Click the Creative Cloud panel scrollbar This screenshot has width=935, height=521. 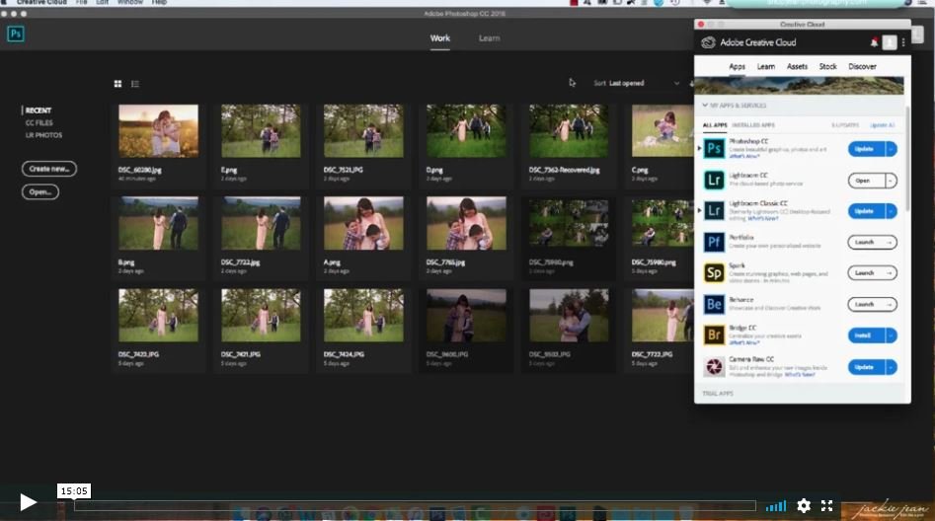(907, 159)
